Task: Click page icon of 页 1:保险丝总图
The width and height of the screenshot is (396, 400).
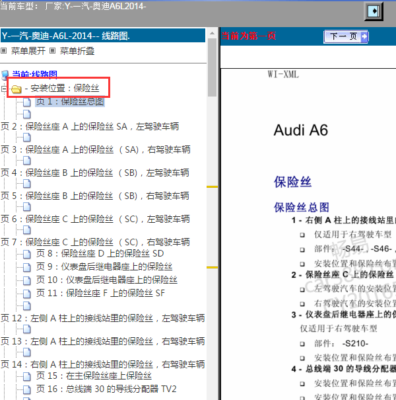Action: tap(27, 102)
